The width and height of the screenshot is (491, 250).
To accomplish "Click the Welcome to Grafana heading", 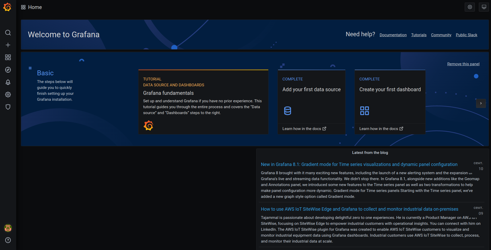I will coord(64,34).
